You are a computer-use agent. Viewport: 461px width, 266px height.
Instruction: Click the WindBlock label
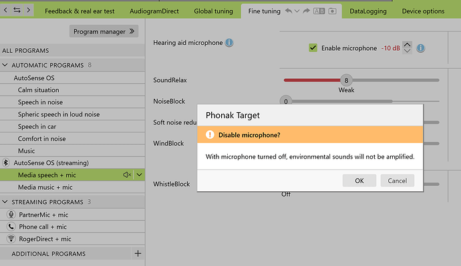point(168,143)
